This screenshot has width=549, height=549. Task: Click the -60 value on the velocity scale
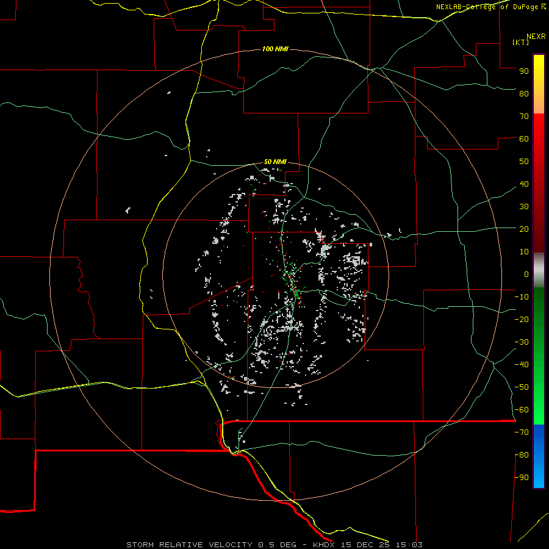coord(522,410)
